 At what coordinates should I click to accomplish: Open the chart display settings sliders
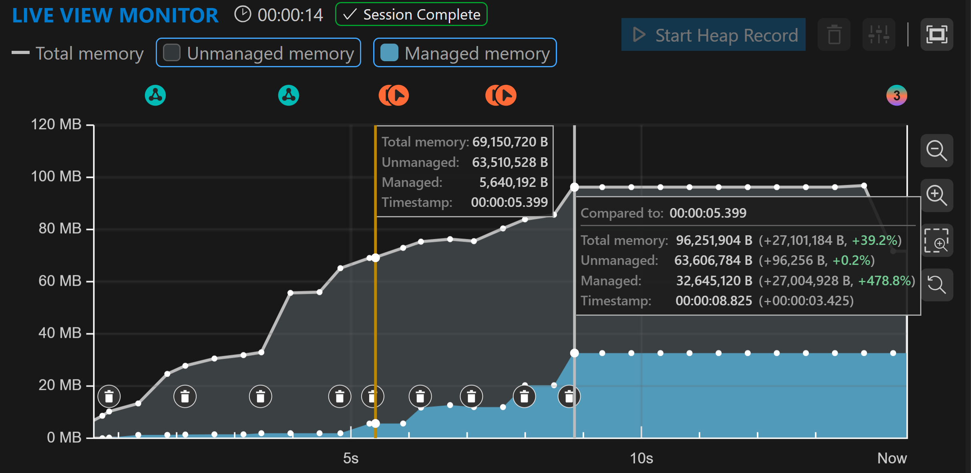click(879, 34)
